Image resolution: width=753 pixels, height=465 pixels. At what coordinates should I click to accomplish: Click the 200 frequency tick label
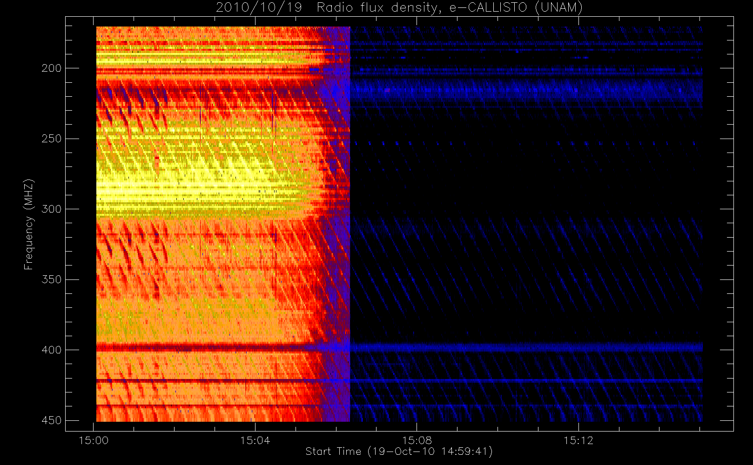point(51,68)
